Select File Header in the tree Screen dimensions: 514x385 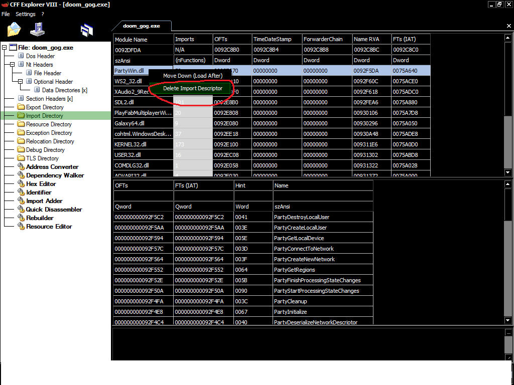pos(48,73)
